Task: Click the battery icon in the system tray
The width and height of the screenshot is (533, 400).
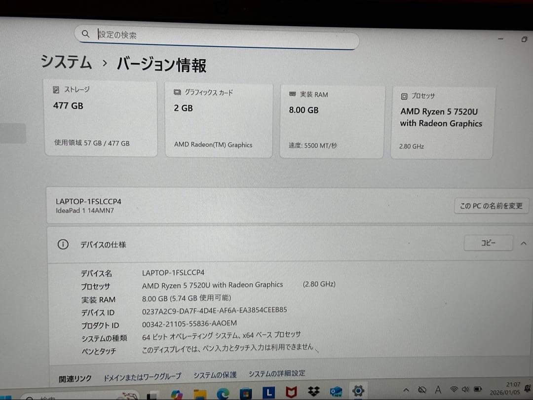Action: tap(478, 389)
